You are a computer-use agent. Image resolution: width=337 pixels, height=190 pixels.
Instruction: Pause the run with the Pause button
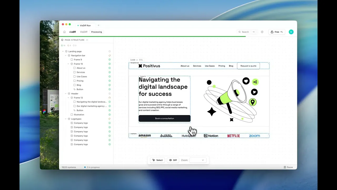click(288, 167)
